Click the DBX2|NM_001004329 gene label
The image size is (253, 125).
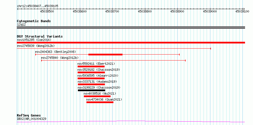32,119
